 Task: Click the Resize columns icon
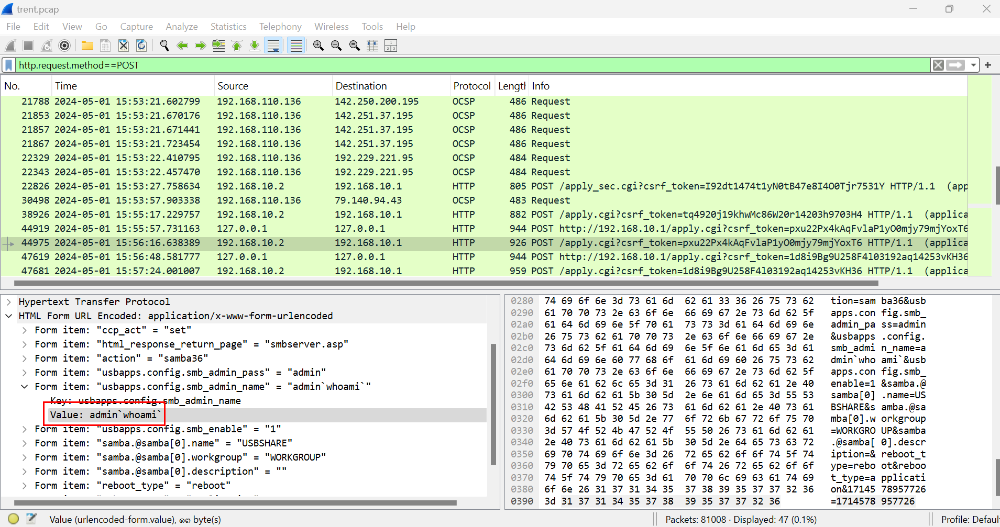(x=391, y=46)
